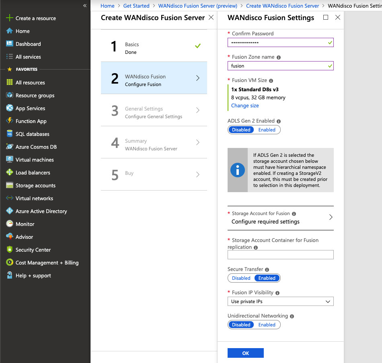Click the Create a resource plus icon

pos(10,18)
